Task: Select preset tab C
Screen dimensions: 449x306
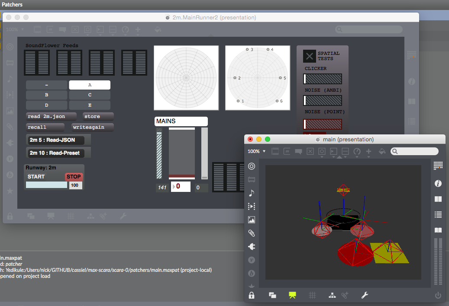Action: pyautogui.click(x=90, y=95)
